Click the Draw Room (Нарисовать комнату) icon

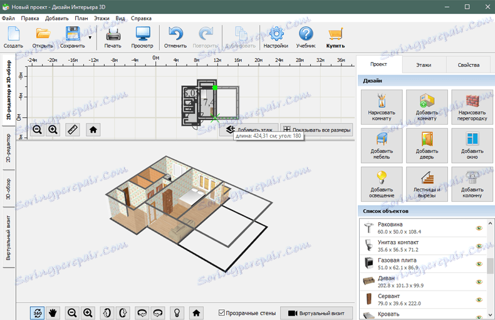pos(382,106)
